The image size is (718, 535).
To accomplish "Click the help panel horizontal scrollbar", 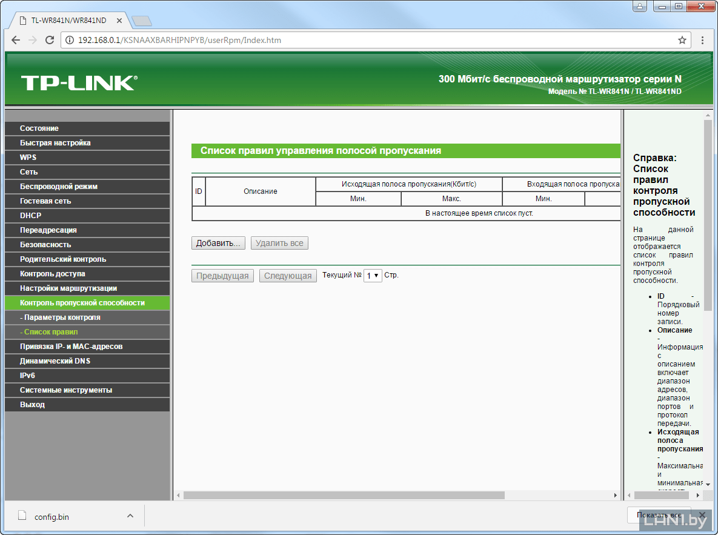I will (662, 495).
